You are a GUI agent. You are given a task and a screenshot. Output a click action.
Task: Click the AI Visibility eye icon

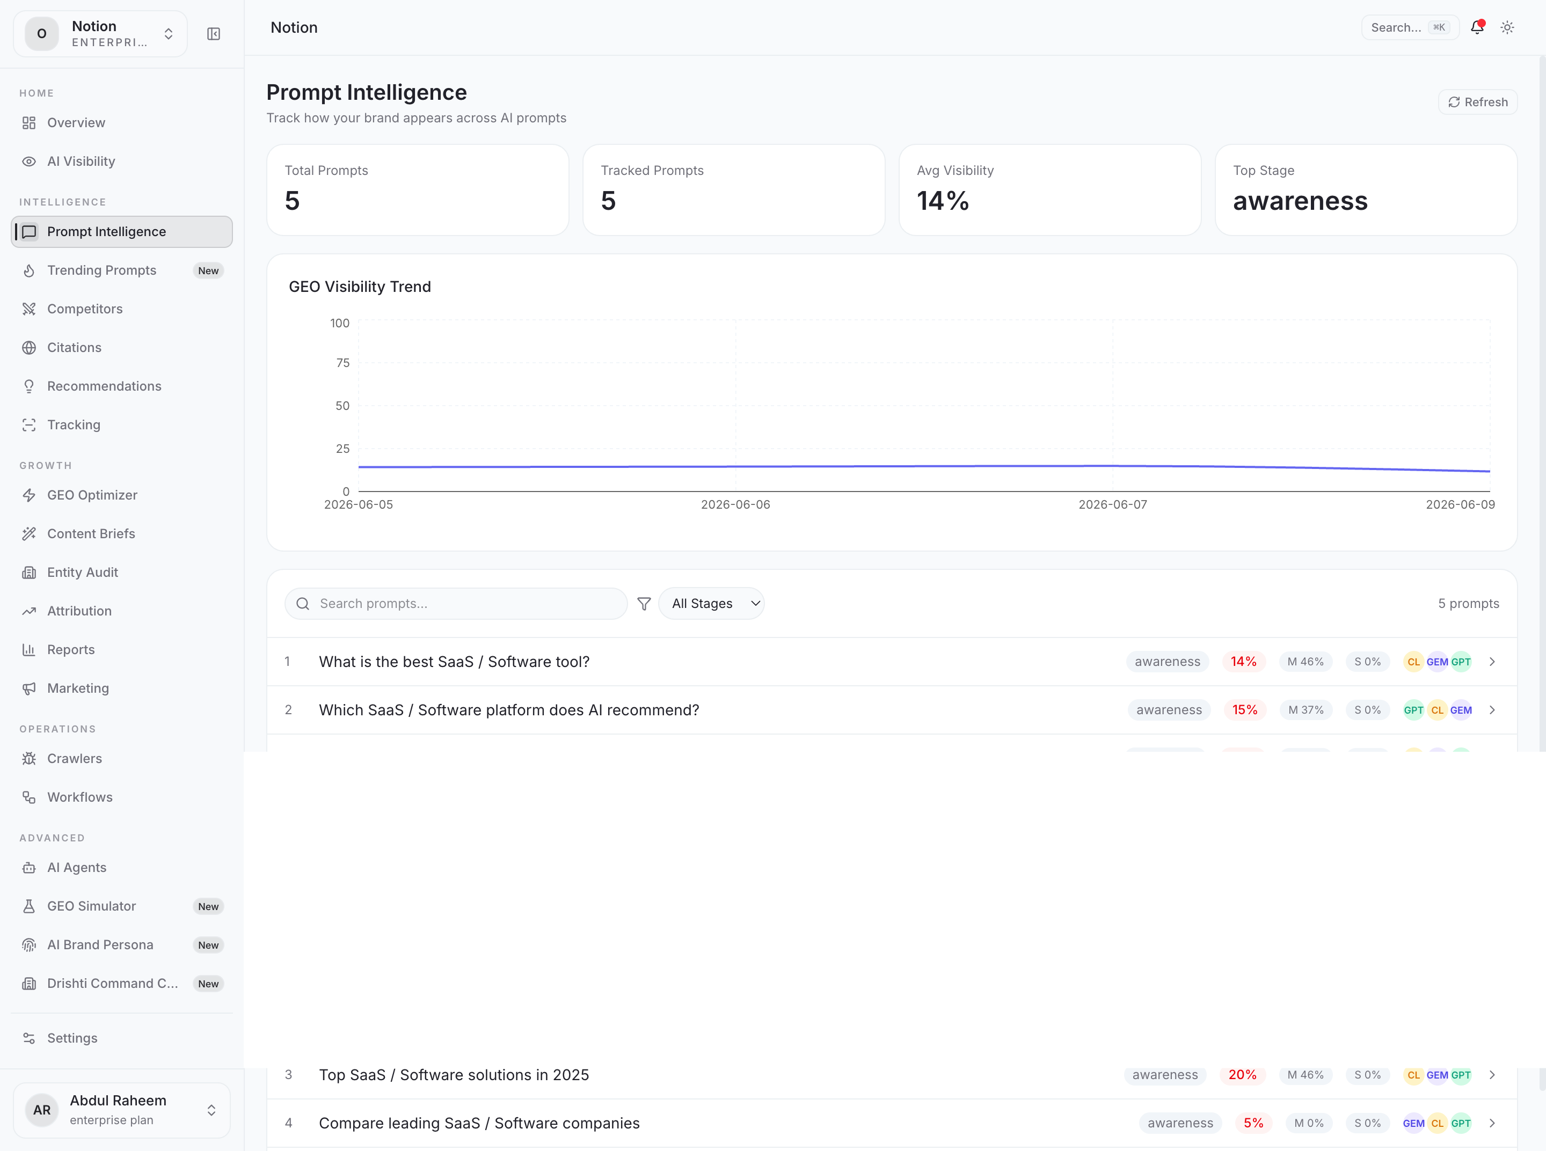tap(28, 162)
